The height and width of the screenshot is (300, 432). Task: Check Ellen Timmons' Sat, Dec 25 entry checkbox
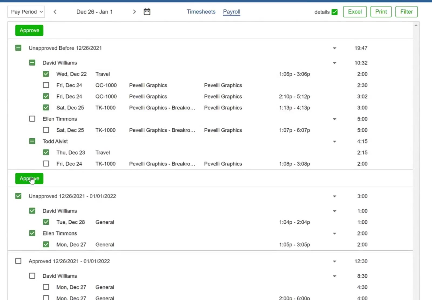46,130
